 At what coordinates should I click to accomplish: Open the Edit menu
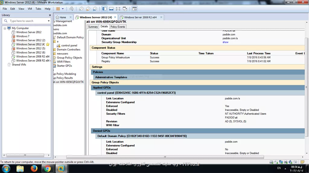click(13, 9)
